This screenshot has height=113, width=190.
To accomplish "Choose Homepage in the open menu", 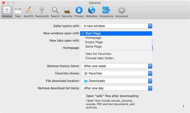I will [116, 38].
